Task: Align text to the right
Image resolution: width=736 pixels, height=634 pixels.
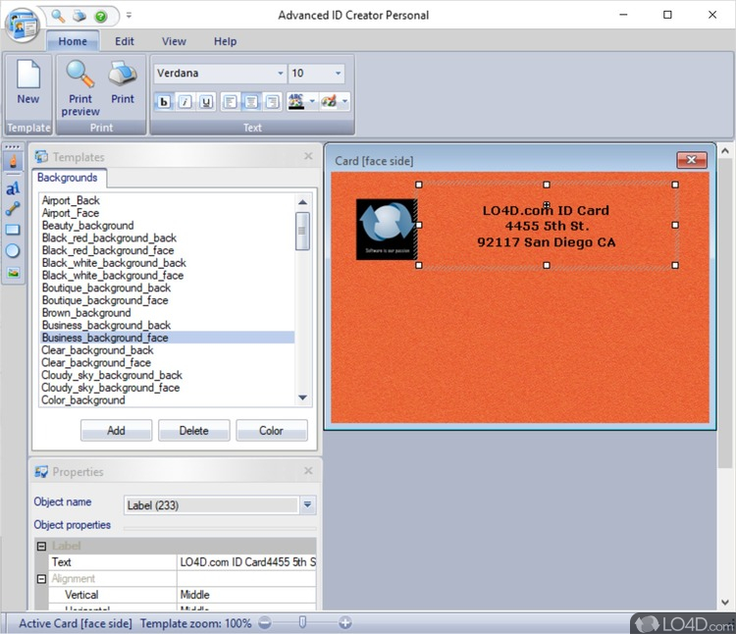Action: pos(272,101)
